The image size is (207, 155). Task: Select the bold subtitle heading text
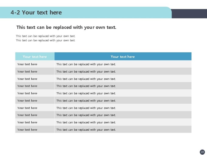pyautogui.click(x=66, y=27)
